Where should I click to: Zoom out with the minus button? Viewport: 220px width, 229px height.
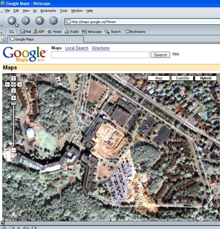[13, 150]
